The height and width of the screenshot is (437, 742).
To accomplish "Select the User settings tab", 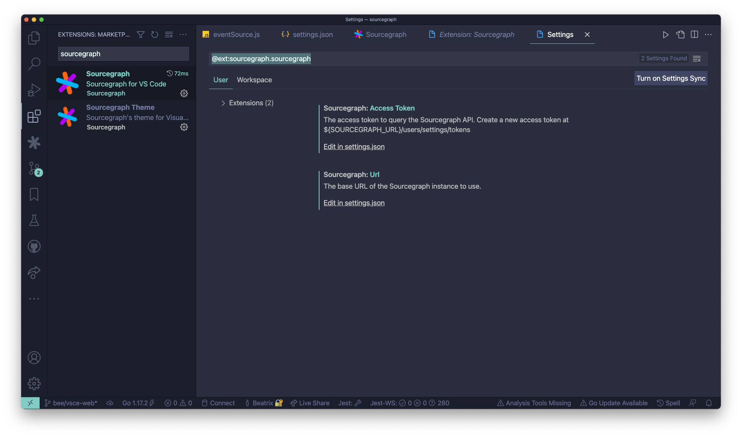I will click(221, 80).
